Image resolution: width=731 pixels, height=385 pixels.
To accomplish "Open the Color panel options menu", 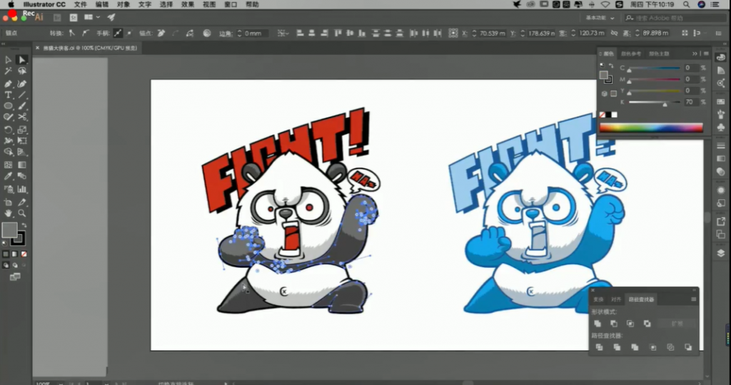I will tap(706, 53).
